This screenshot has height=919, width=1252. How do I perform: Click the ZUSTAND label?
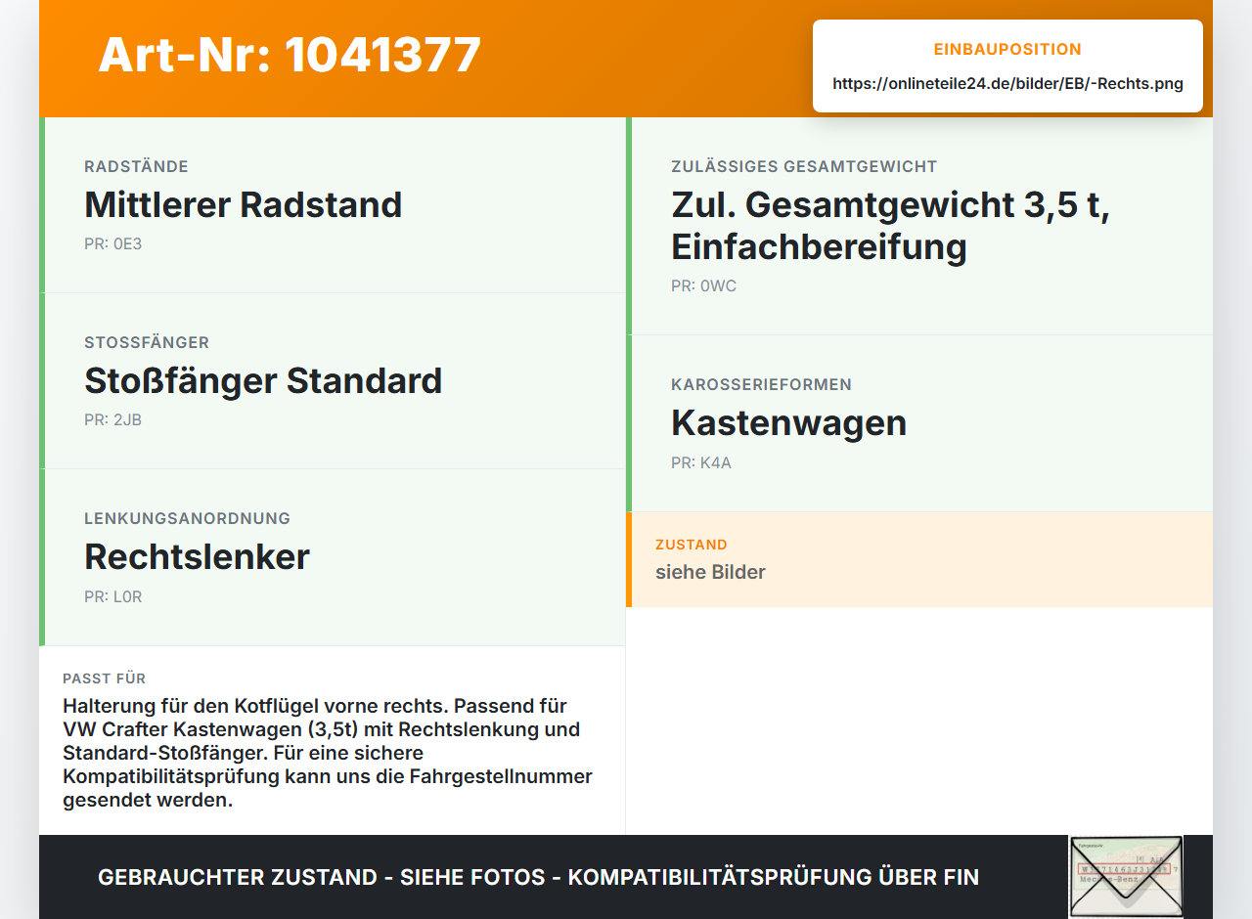[691, 545]
